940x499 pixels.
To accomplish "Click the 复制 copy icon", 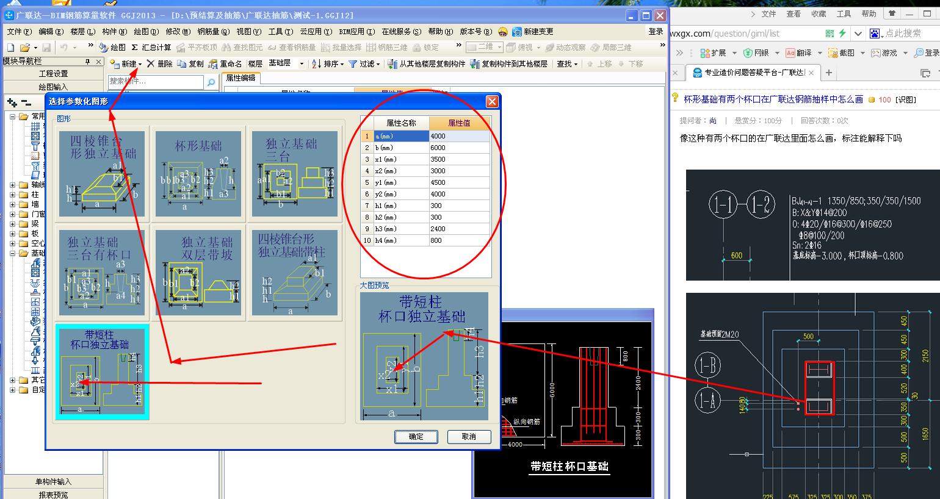I will tap(182, 63).
